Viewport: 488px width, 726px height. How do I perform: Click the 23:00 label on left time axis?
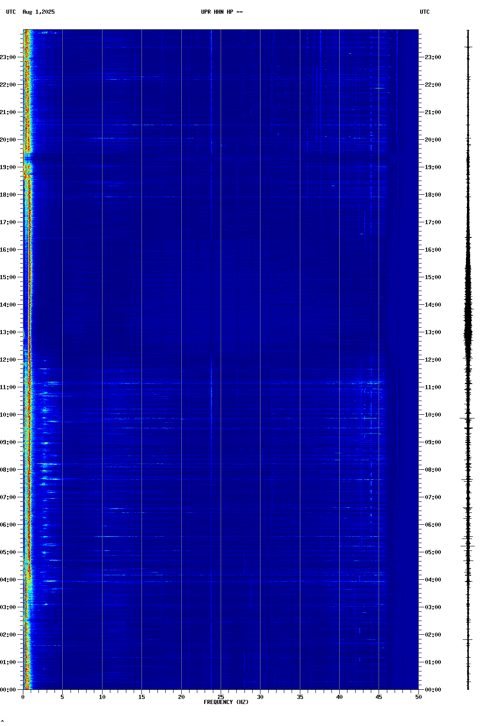pyautogui.click(x=8, y=57)
